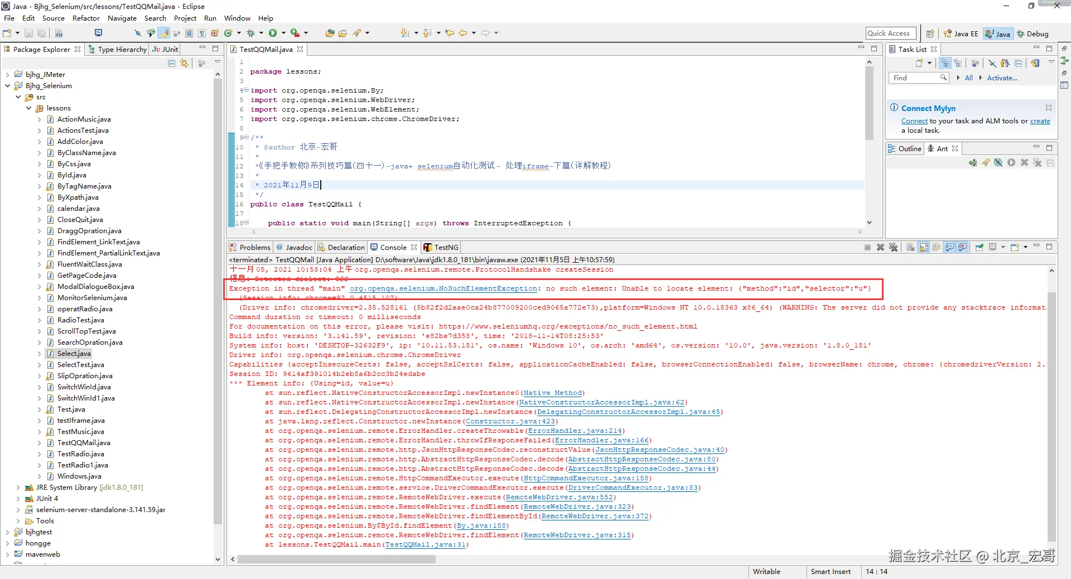Image resolution: width=1071 pixels, height=579 pixels.
Task: Click the Remove Launch X icon in Console
Action: click(880, 247)
